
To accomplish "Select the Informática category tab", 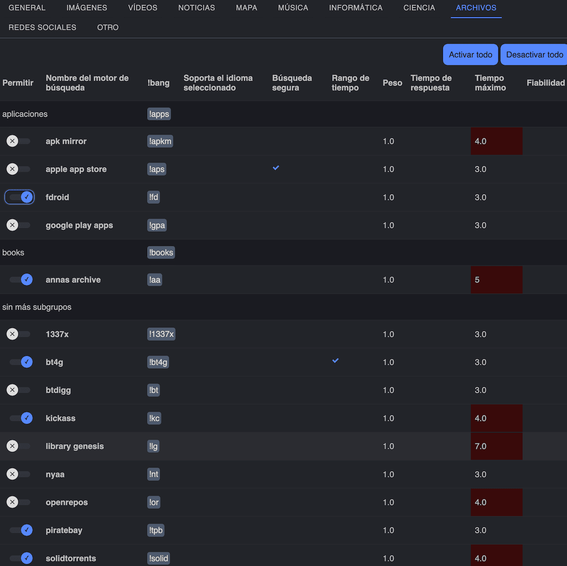I will (x=355, y=8).
